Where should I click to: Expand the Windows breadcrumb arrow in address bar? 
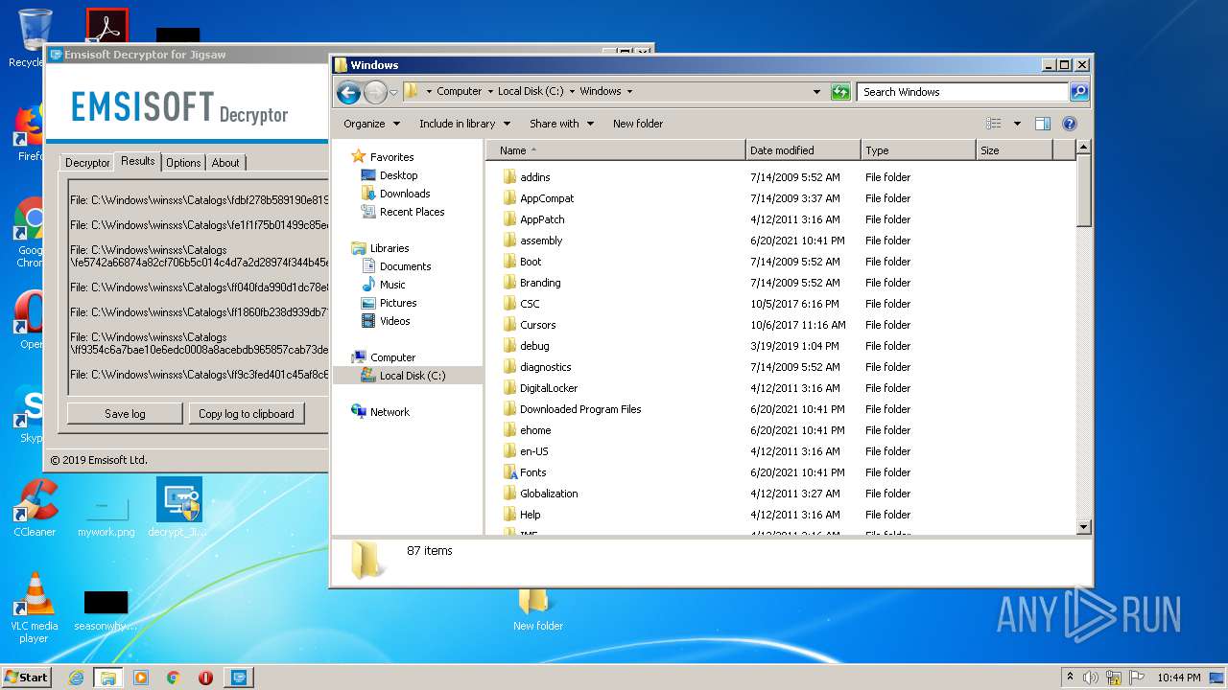[629, 92]
